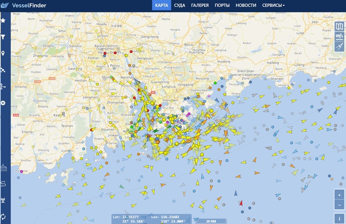This screenshot has height=224, width=346.
Task: Click the Longgang label on map
Action: [x=185, y=85]
